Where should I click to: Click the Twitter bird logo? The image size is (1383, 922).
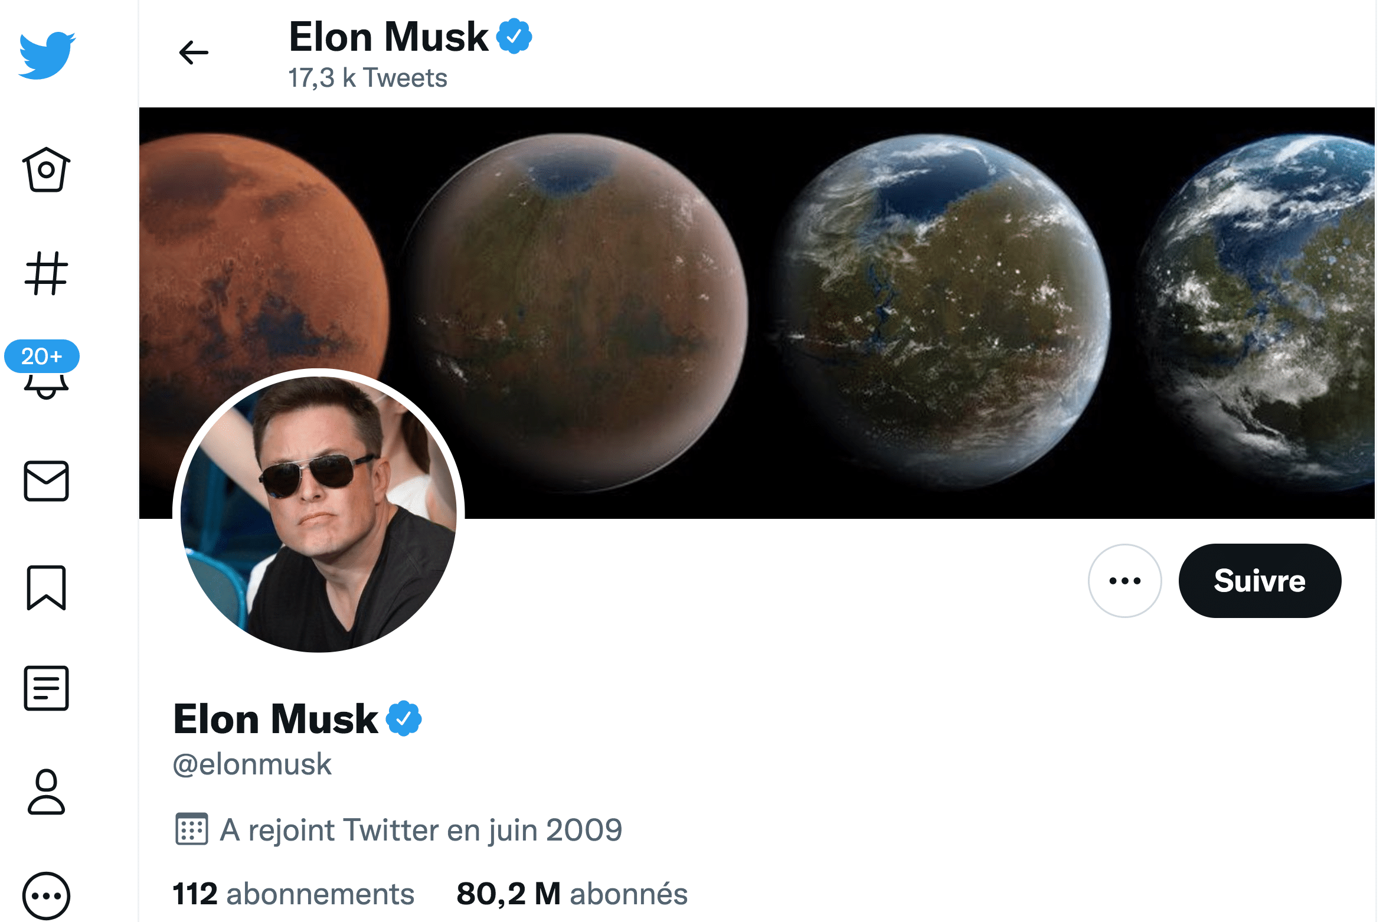point(47,55)
